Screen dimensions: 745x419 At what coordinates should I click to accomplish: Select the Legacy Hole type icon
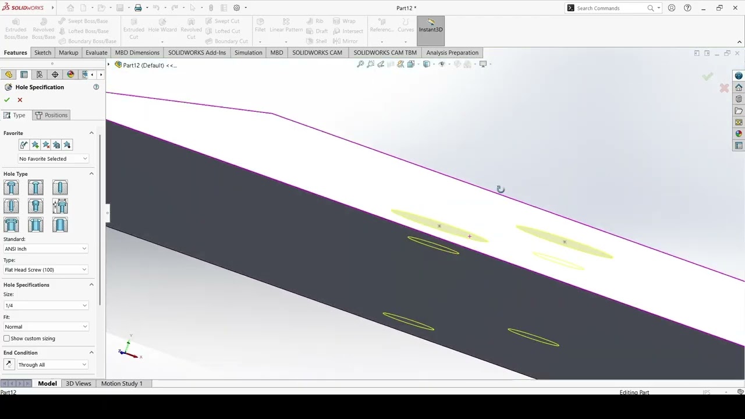click(60, 206)
